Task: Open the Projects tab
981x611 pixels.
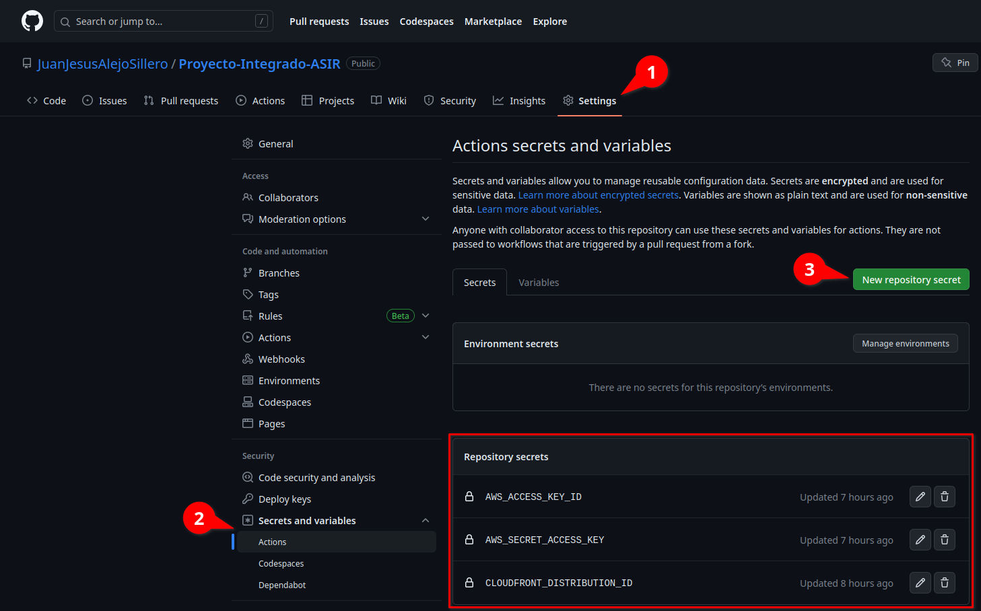Action: pos(328,100)
